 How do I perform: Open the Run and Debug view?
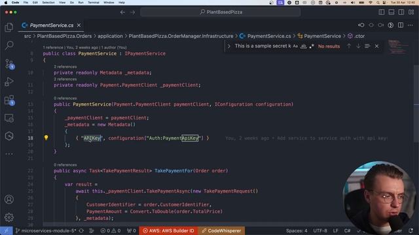pos(9,82)
